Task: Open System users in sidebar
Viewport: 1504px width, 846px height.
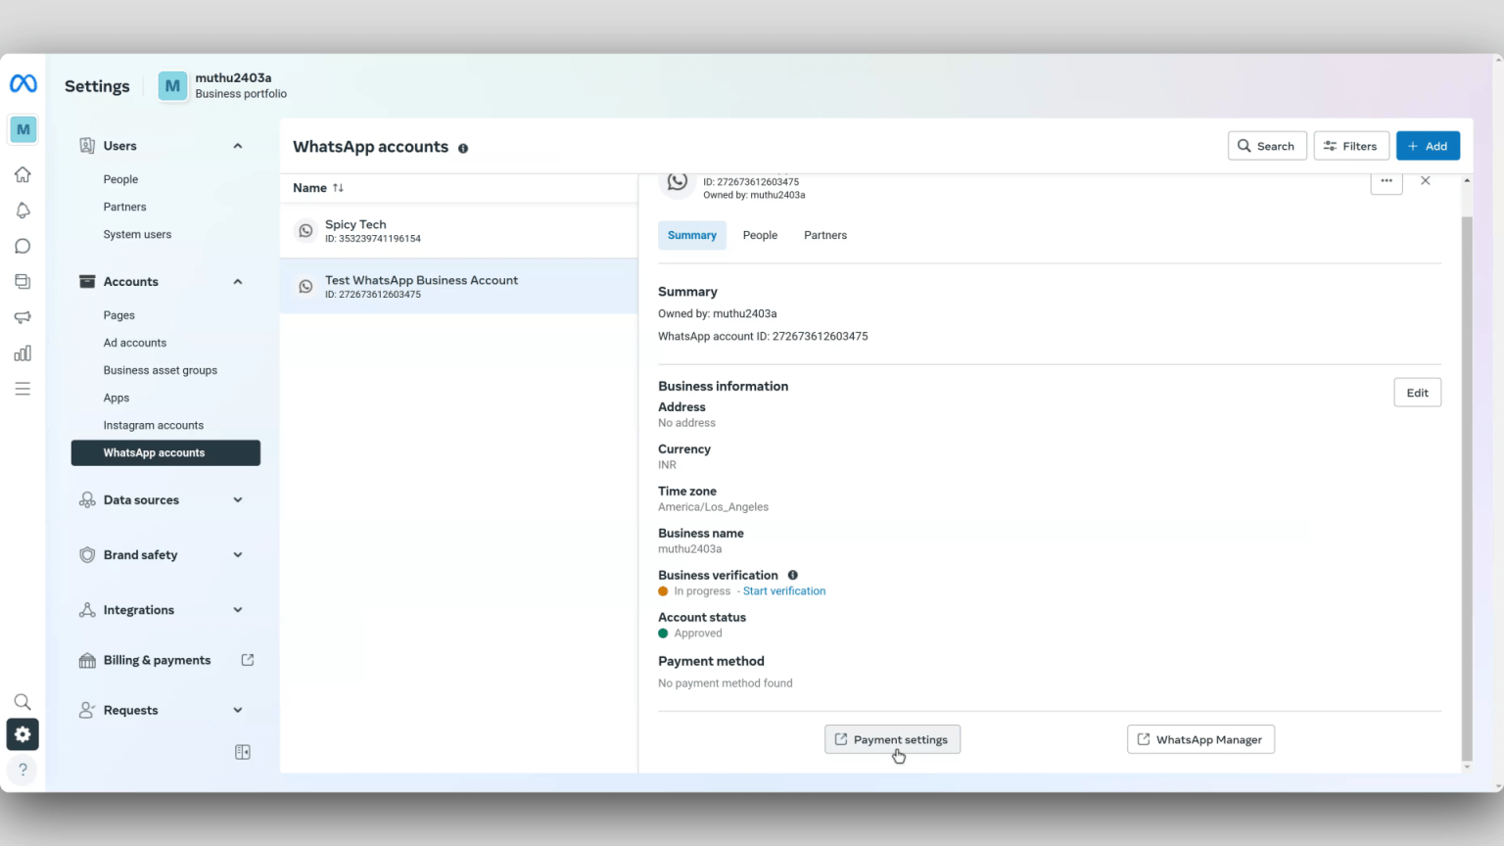Action: pyautogui.click(x=137, y=235)
